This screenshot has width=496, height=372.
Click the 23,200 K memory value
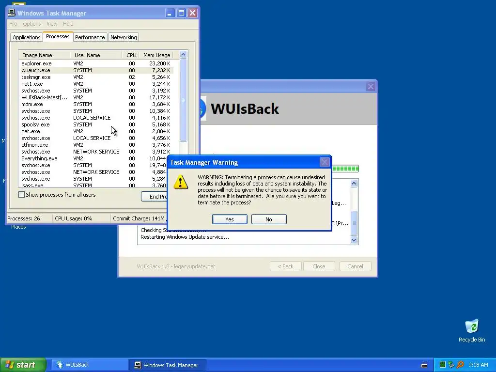click(160, 63)
